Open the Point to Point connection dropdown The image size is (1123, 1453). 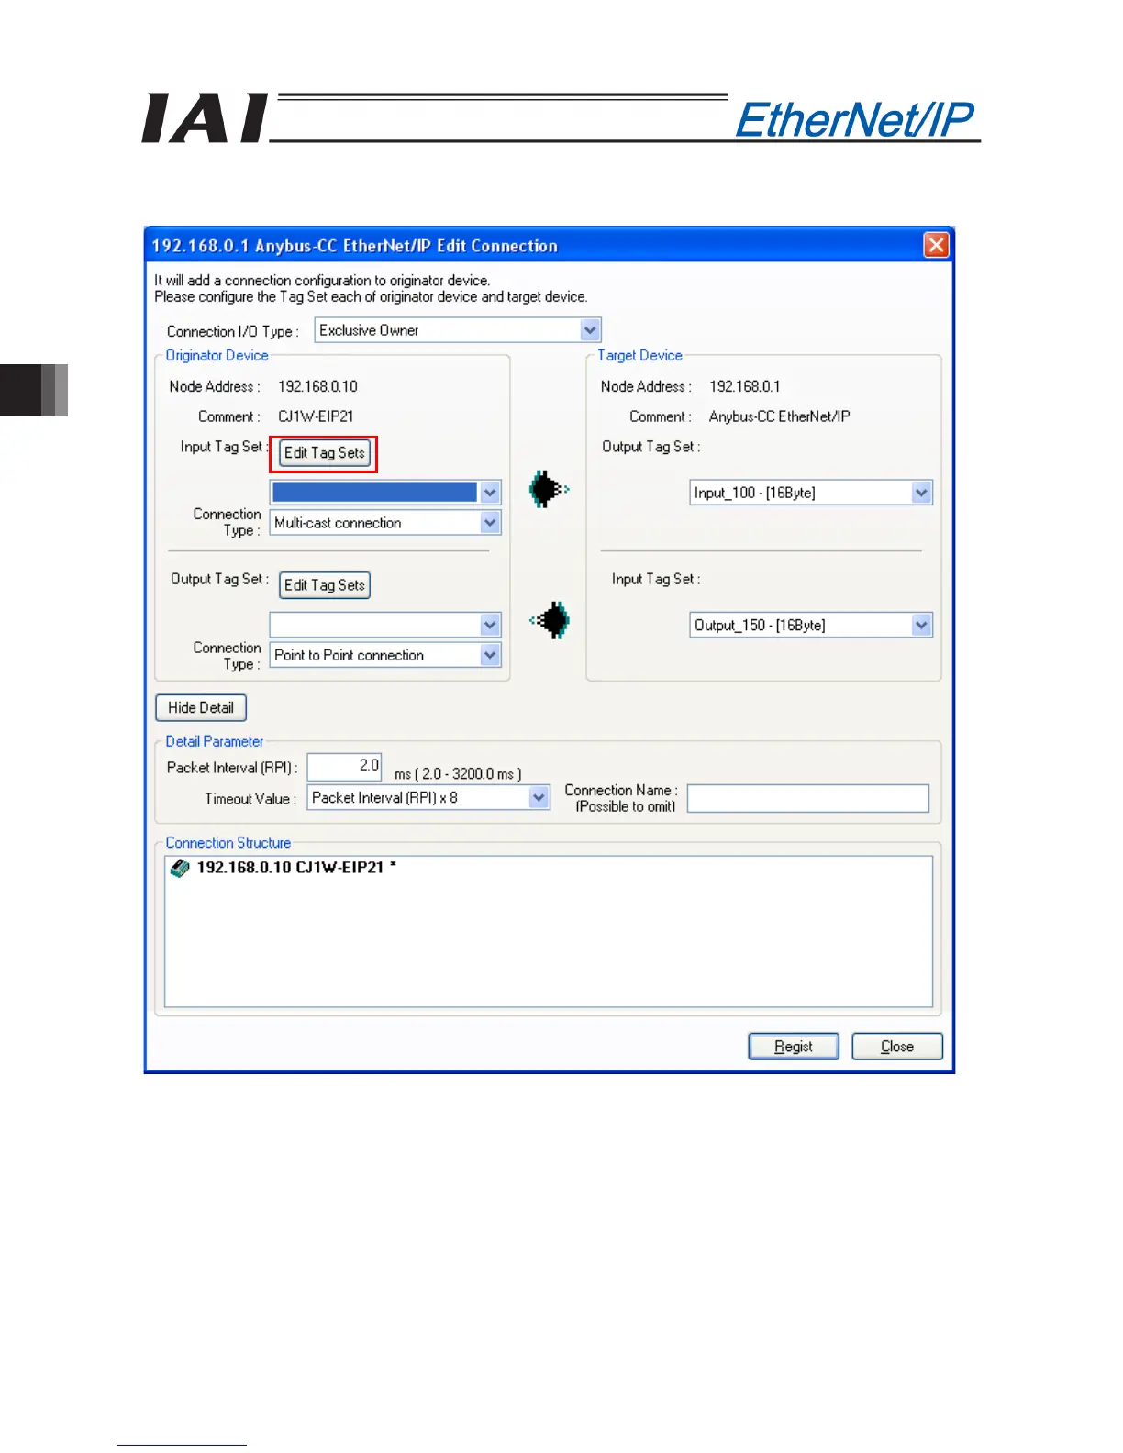click(x=490, y=655)
